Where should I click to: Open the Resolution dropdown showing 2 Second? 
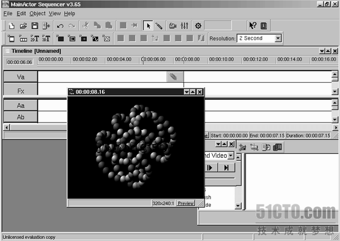(x=278, y=38)
